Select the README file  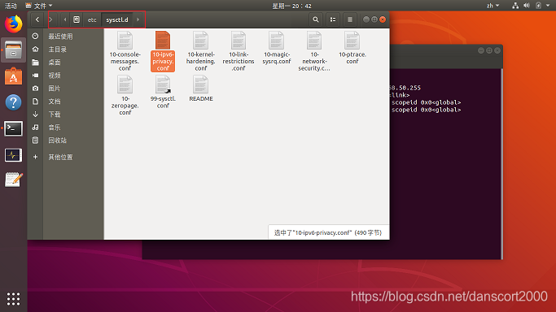[x=201, y=89]
